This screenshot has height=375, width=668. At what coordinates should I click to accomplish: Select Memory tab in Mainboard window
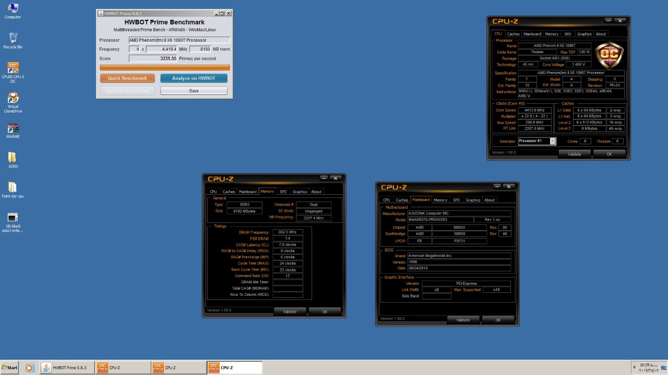pyautogui.click(x=440, y=200)
